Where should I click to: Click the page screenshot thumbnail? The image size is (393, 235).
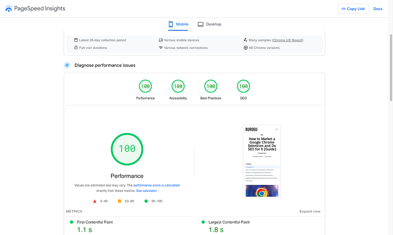(x=262, y=161)
